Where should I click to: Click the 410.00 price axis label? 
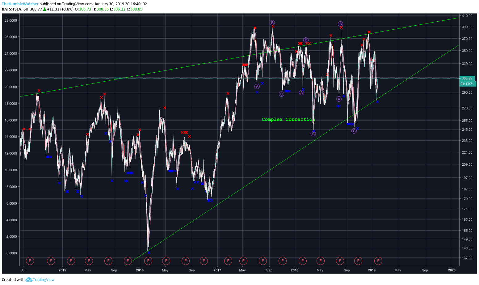[467, 16]
